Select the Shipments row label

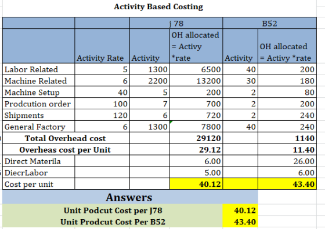[x=38, y=115]
